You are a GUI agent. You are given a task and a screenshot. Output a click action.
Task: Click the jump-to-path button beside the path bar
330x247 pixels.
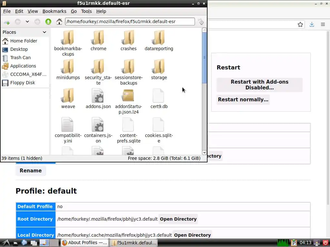point(201,22)
